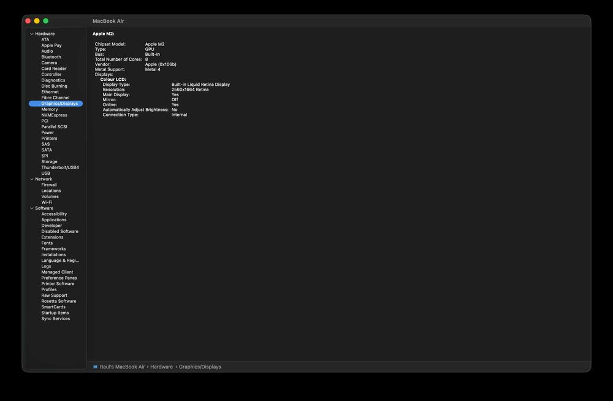Click Graphics/Displays in the bottom path bar
This screenshot has width=613, height=401.
pos(200,367)
